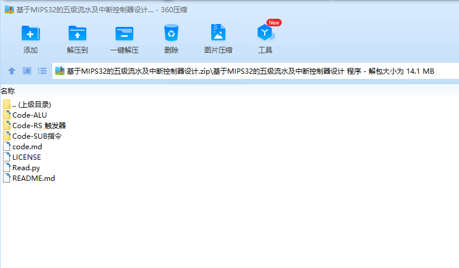
Task: Select the 'Code-RS 触发器' folder name
Action: 39,126
